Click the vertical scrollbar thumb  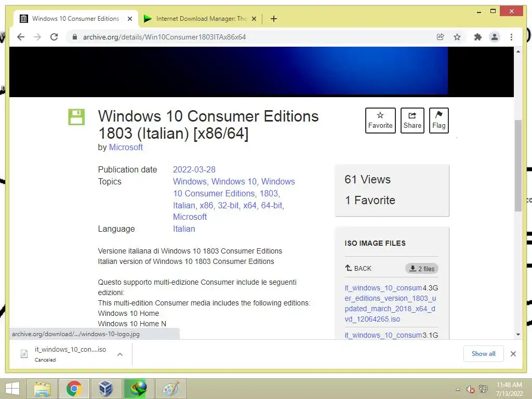point(518,166)
